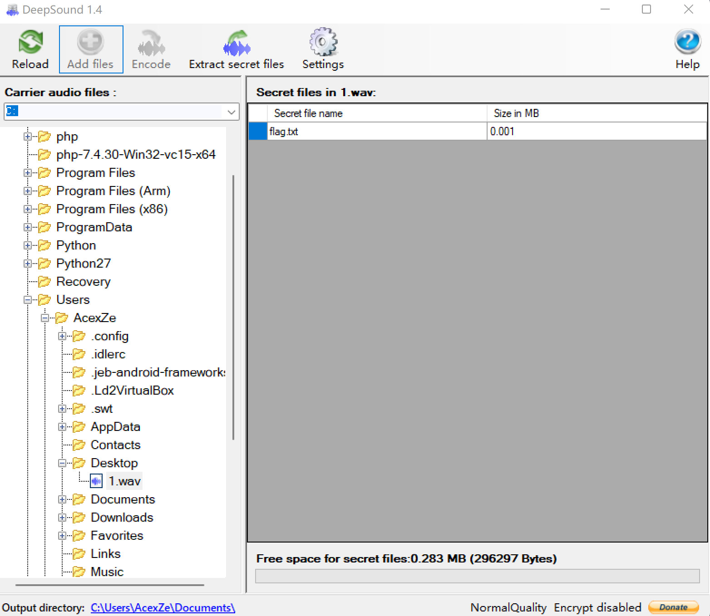Select the 1.wav audio file icon
The image size is (710, 616).
click(x=96, y=481)
